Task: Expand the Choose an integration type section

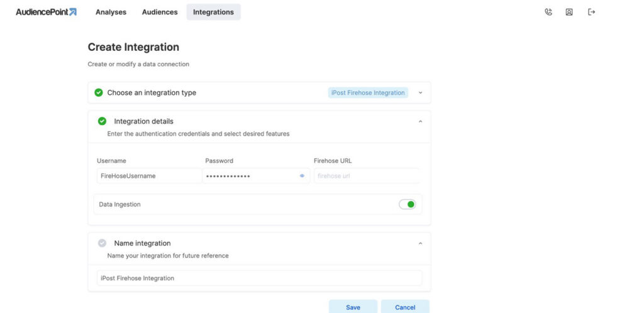Action: point(420,93)
